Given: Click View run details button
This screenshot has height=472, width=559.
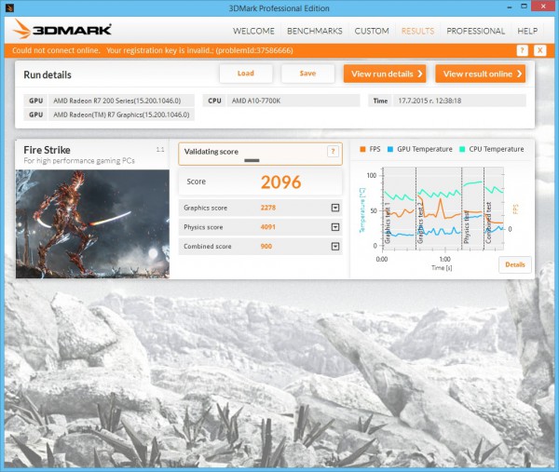Looking at the screenshot, I should [x=385, y=74].
